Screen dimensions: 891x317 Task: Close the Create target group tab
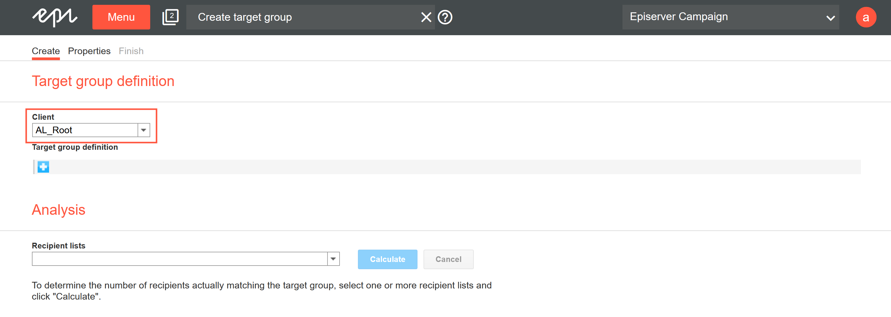[x=426, y=17]
